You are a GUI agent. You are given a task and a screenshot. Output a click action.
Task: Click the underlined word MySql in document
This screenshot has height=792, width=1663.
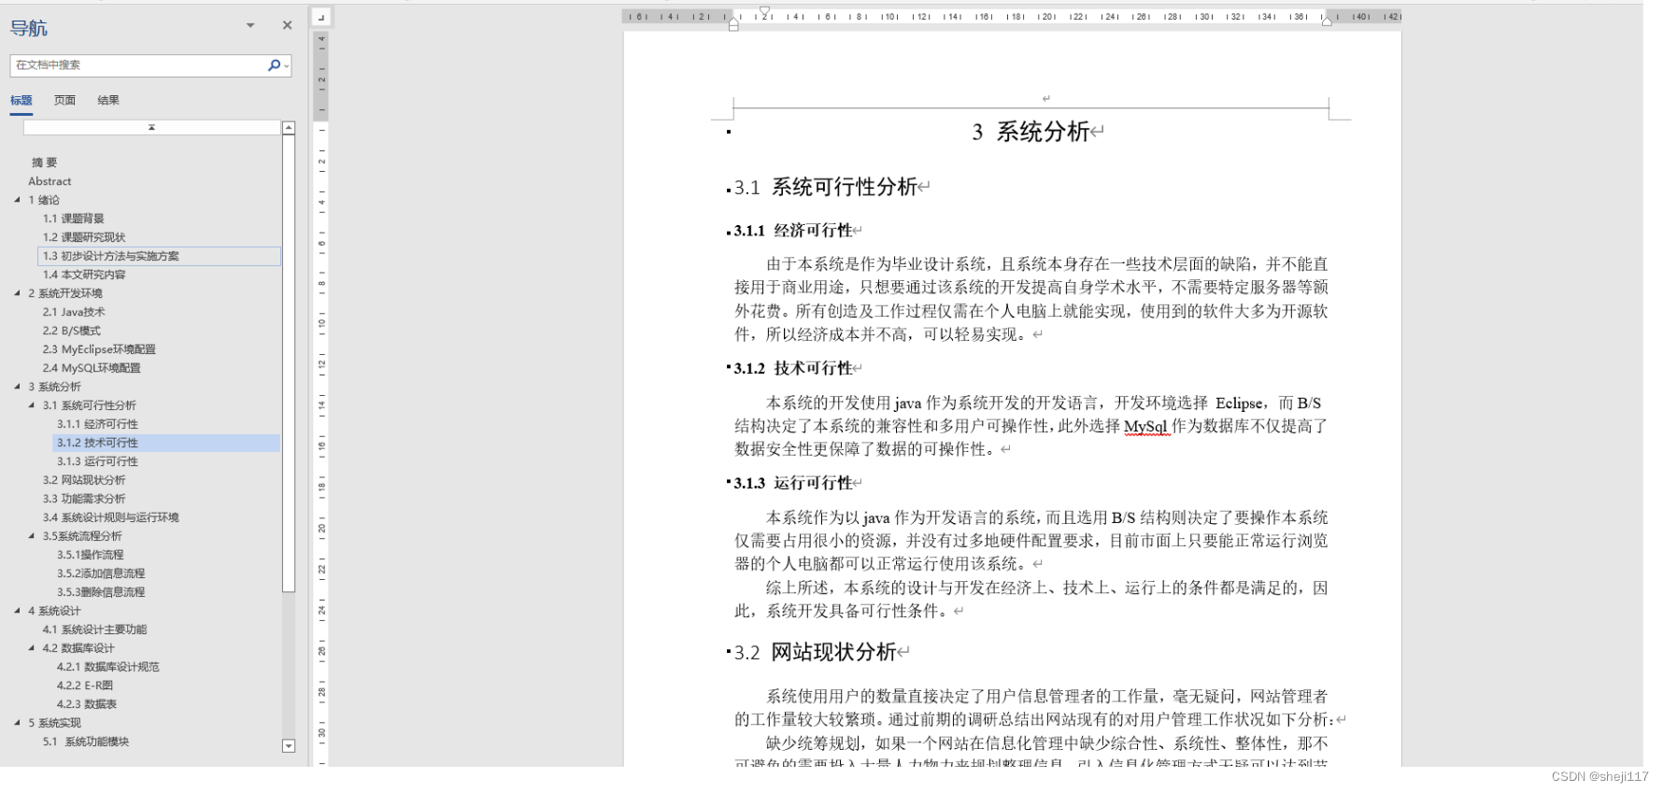[x=1146, y=426]
